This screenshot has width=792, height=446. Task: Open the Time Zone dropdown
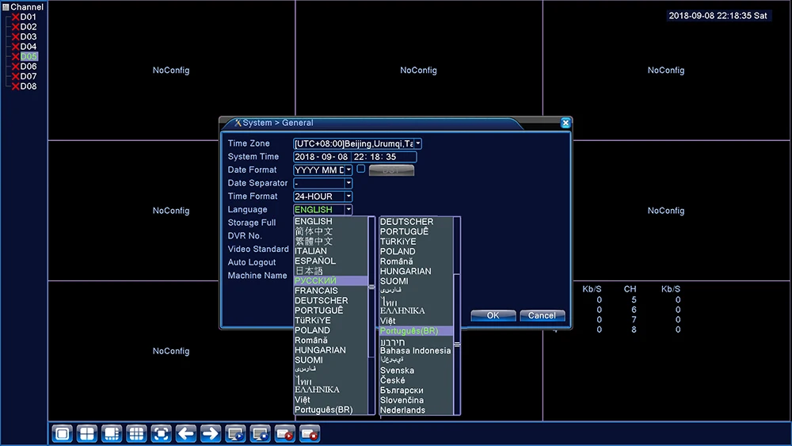coord(417,143)
